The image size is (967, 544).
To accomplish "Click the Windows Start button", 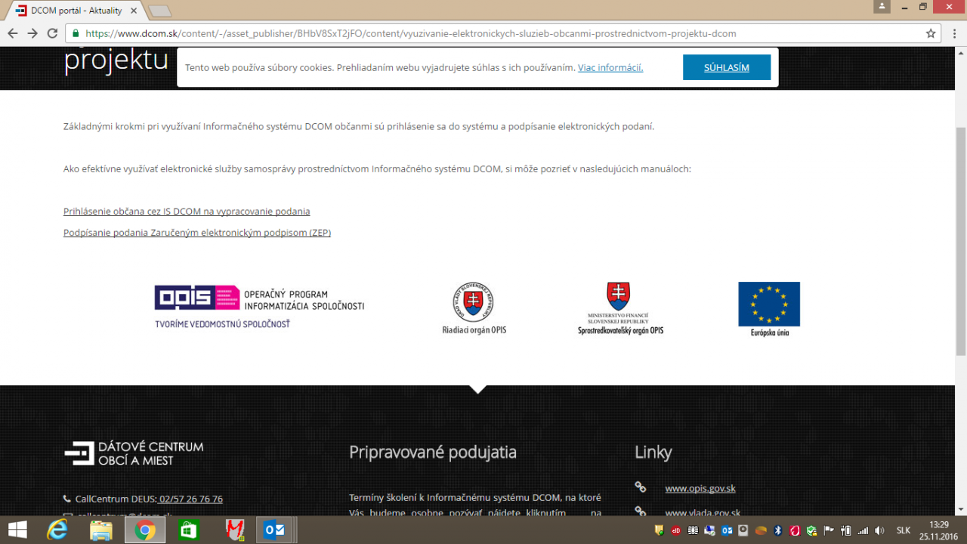I will pos(17,530).
